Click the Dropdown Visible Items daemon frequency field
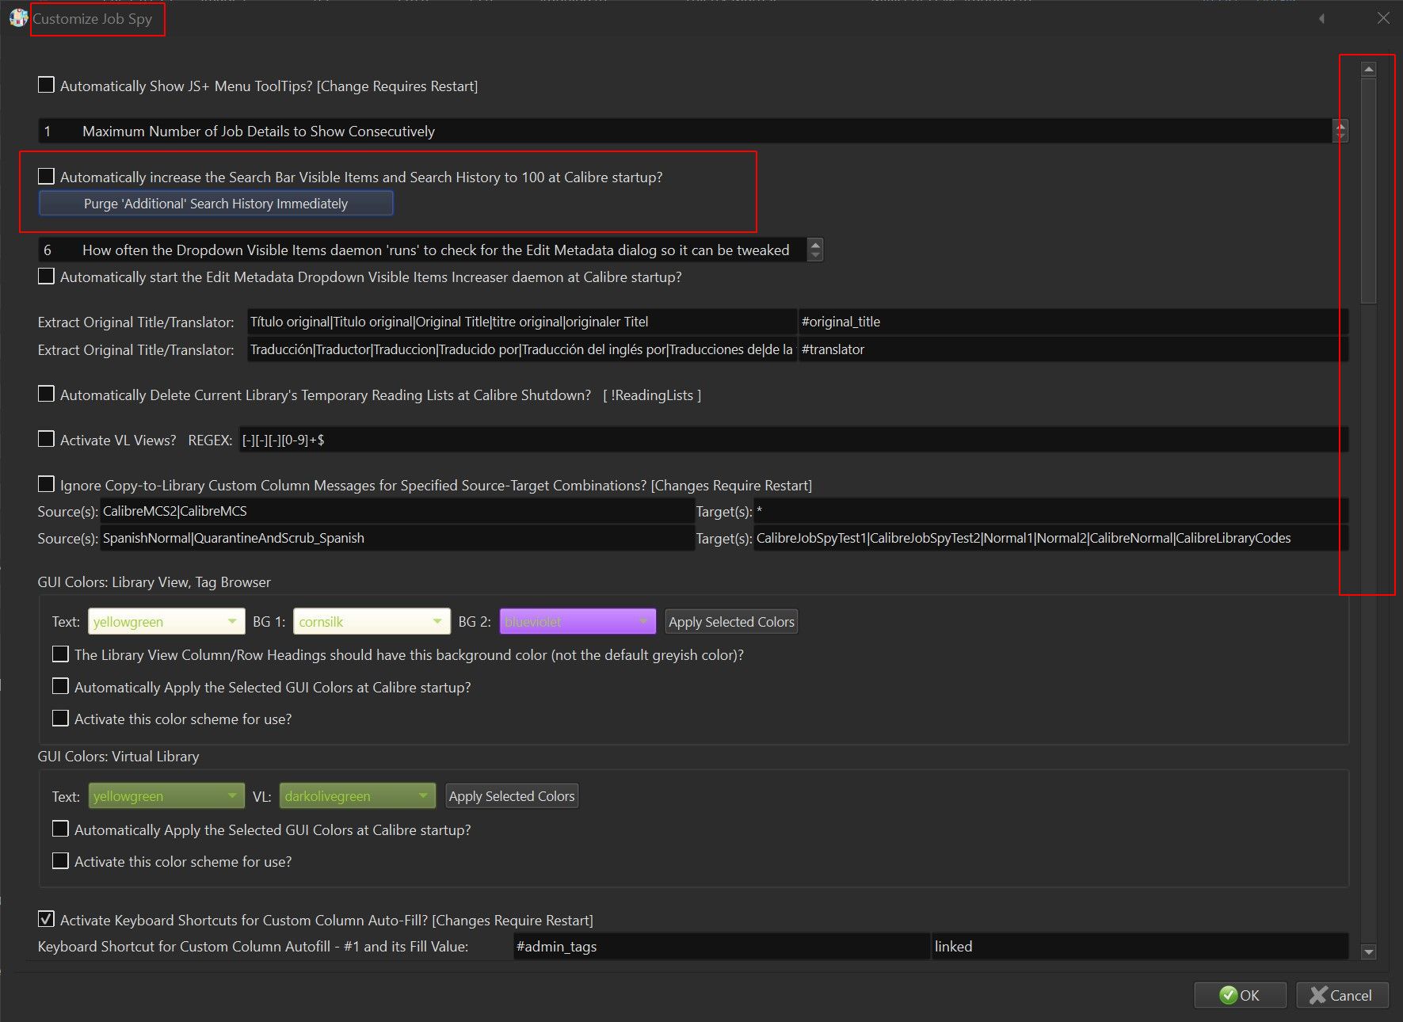Image resolution: width=1403 pixels, height=1022 pixels. (x=422, y=250)
